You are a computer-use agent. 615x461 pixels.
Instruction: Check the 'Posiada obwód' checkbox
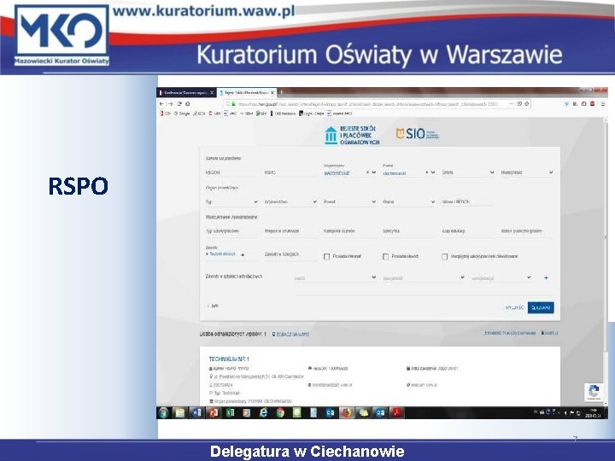(x=385, y=256)
